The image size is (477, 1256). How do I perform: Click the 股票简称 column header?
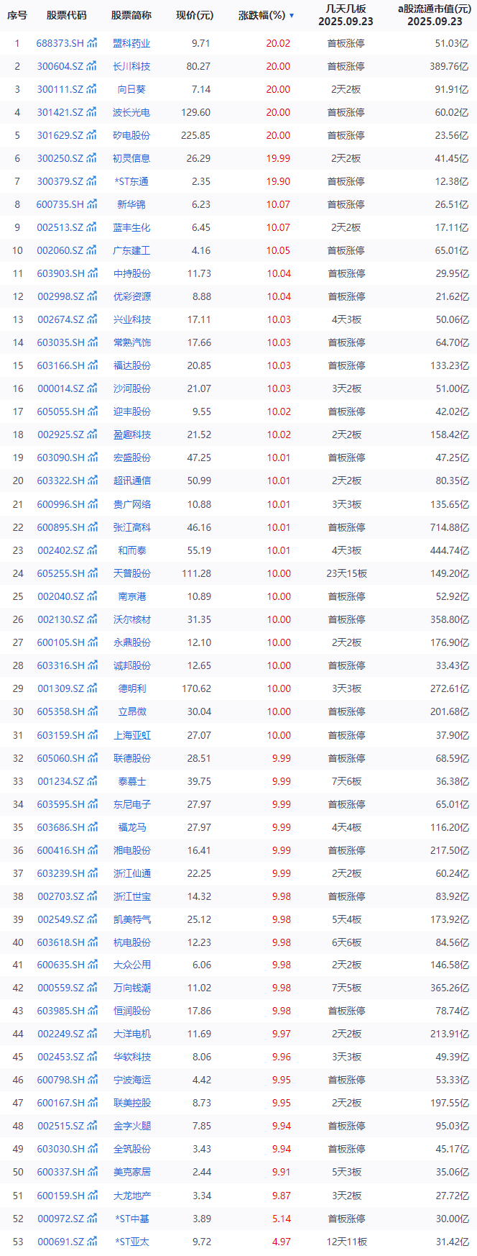click(131, 15)
